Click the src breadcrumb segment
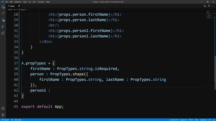 [x=15, y=10]
